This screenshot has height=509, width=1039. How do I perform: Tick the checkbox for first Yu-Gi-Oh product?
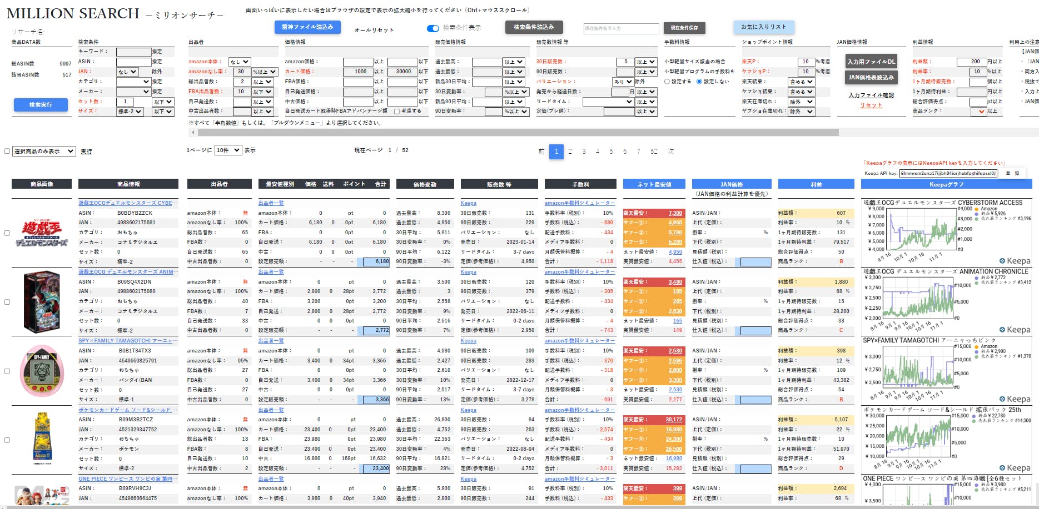click(7, 233)
